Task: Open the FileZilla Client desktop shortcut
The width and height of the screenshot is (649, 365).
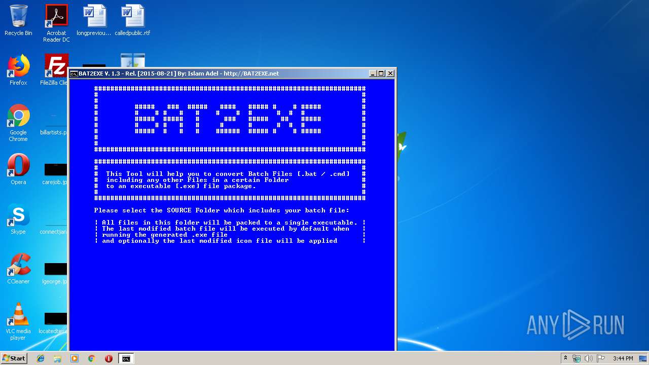Action: point(56,70)
